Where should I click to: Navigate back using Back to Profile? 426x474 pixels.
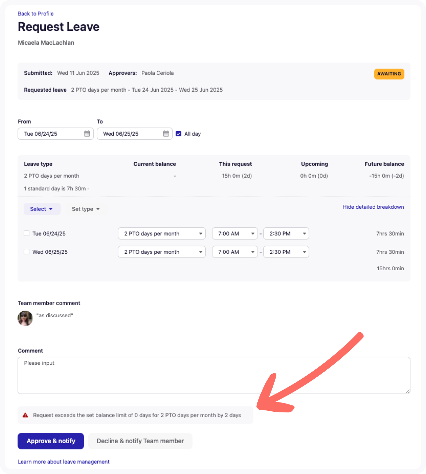[36, 14]
